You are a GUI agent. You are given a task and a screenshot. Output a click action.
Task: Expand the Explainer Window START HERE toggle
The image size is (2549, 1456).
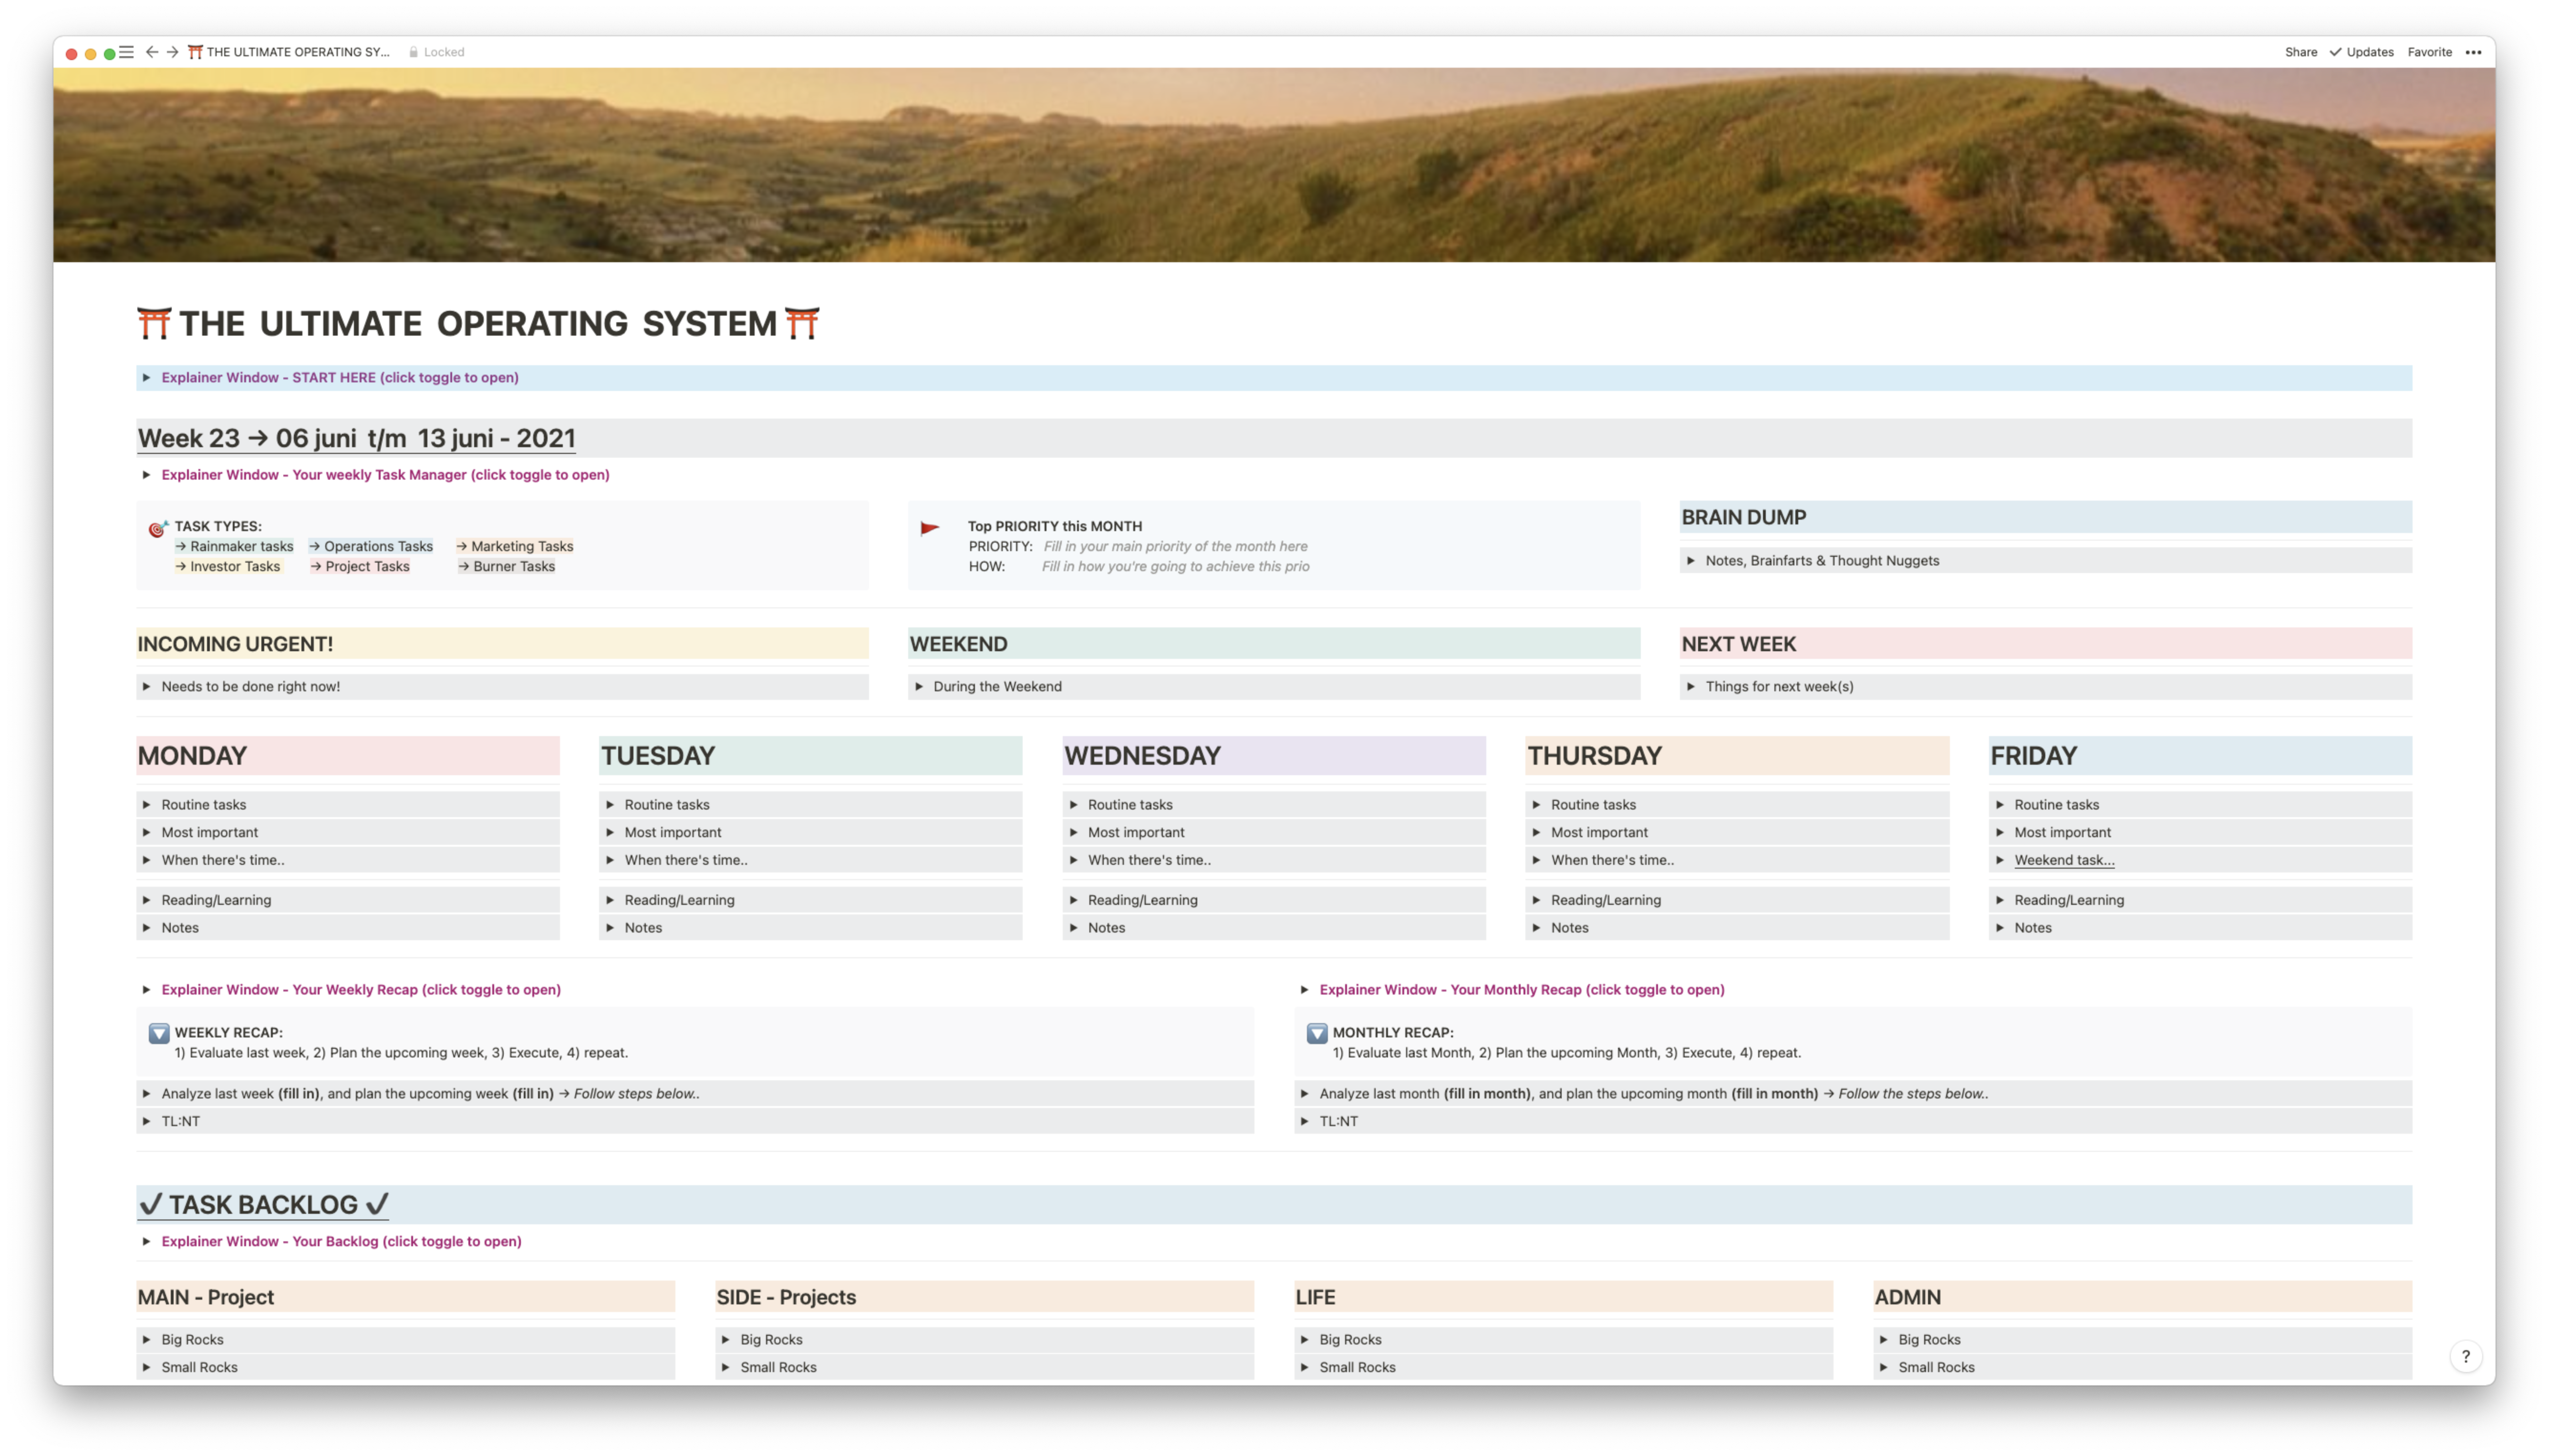[x=147, y=378]
